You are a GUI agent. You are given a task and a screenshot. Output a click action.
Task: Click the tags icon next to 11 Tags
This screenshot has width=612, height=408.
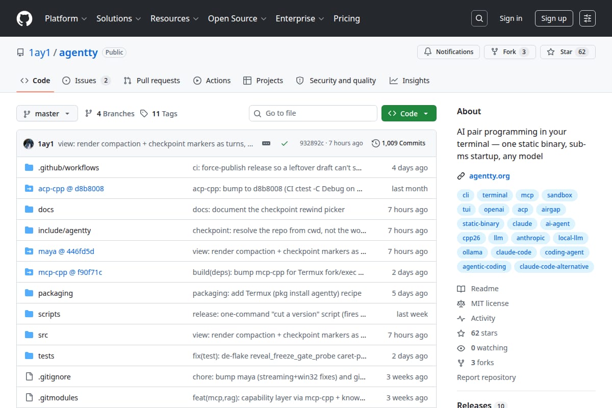(144, 113)
